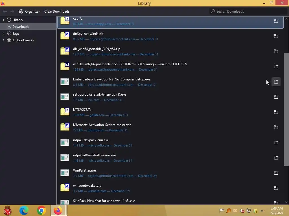This screenshot has width=289, height=216.
Task: Click the forward navigation arrow
Action: pyautogui.click(x=12, y=11)
